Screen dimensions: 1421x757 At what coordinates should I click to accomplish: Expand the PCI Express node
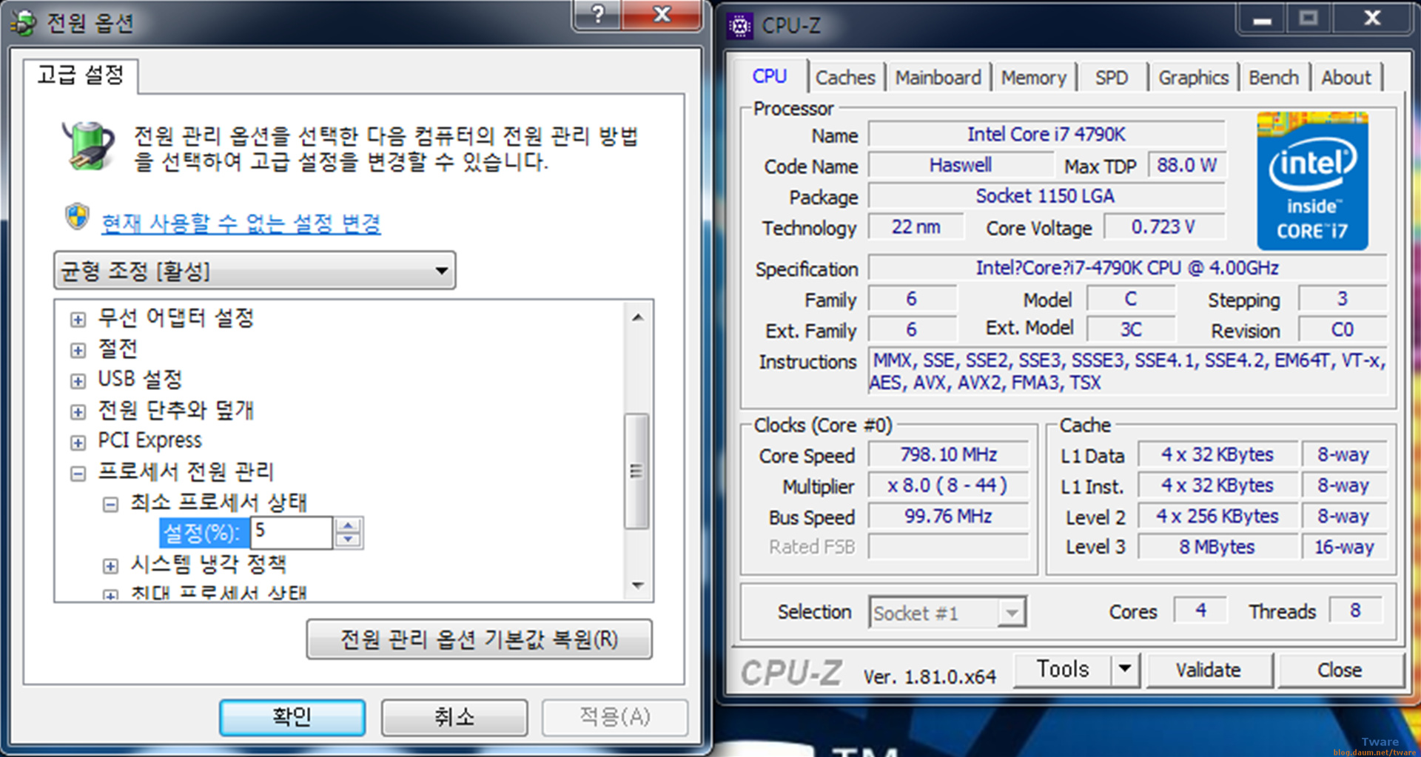(x=78, y=443)
